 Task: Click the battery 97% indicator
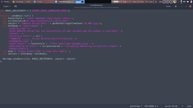(117, 2)
